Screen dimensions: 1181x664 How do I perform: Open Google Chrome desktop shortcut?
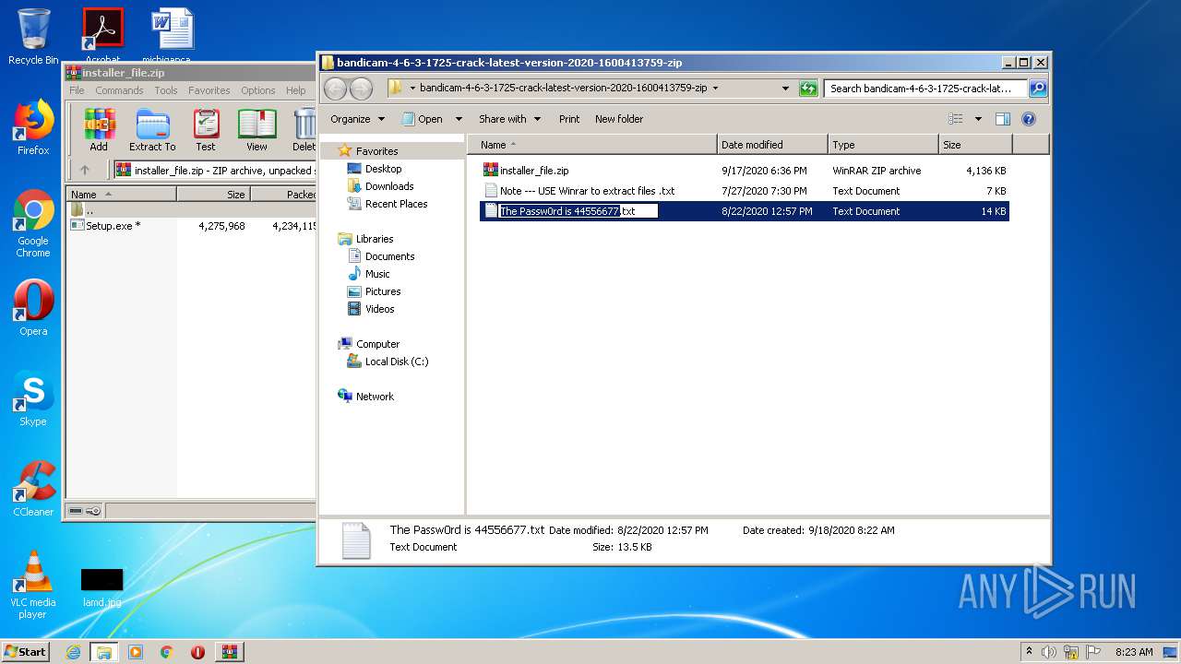click(x=33, y=224)
